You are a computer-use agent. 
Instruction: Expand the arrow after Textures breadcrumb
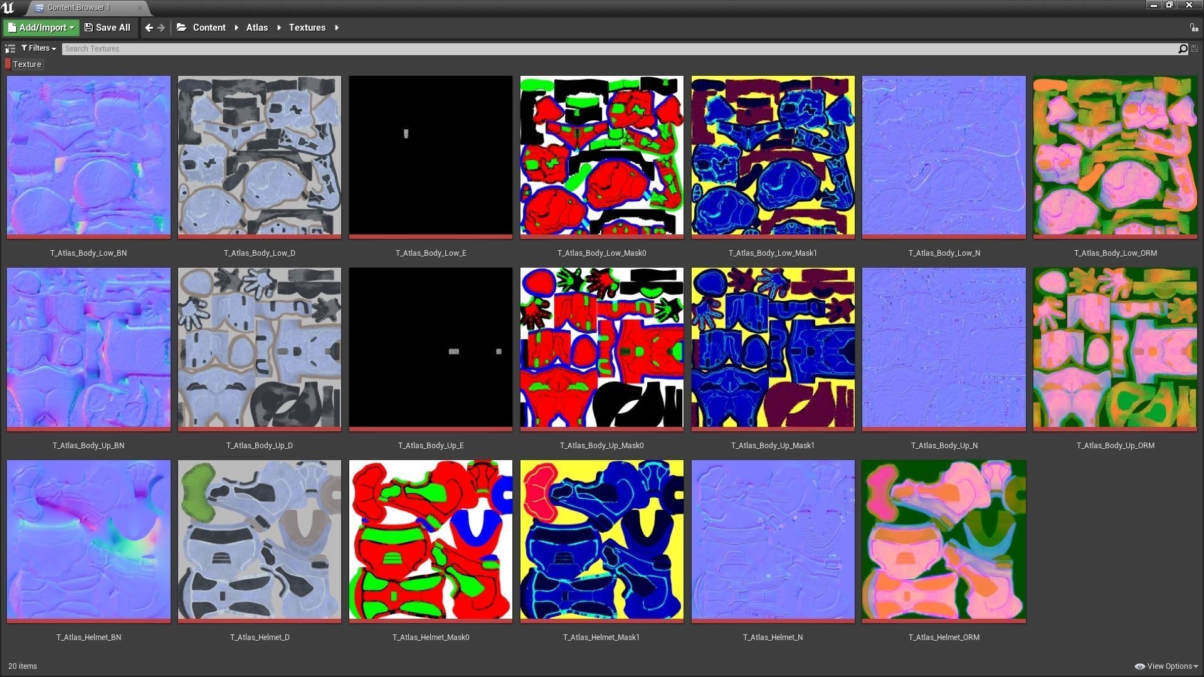(x=337, y=28)
